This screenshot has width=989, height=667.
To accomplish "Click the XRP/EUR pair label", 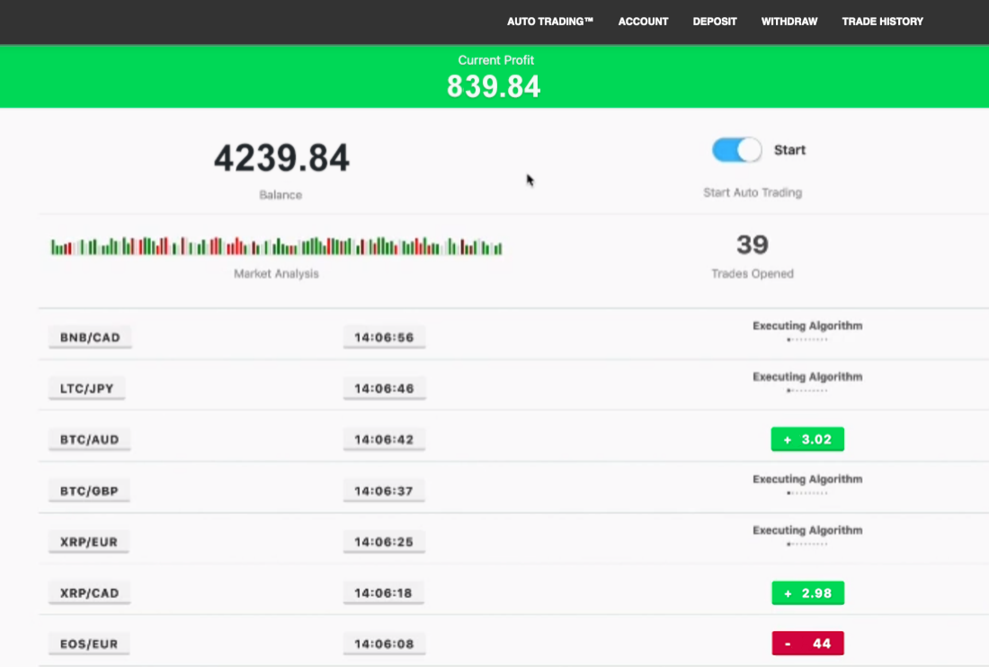I will (89, 543).
